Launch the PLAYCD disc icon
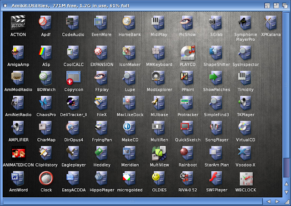The width and height of the screenshot is (291, 206). tap(187, 53)
